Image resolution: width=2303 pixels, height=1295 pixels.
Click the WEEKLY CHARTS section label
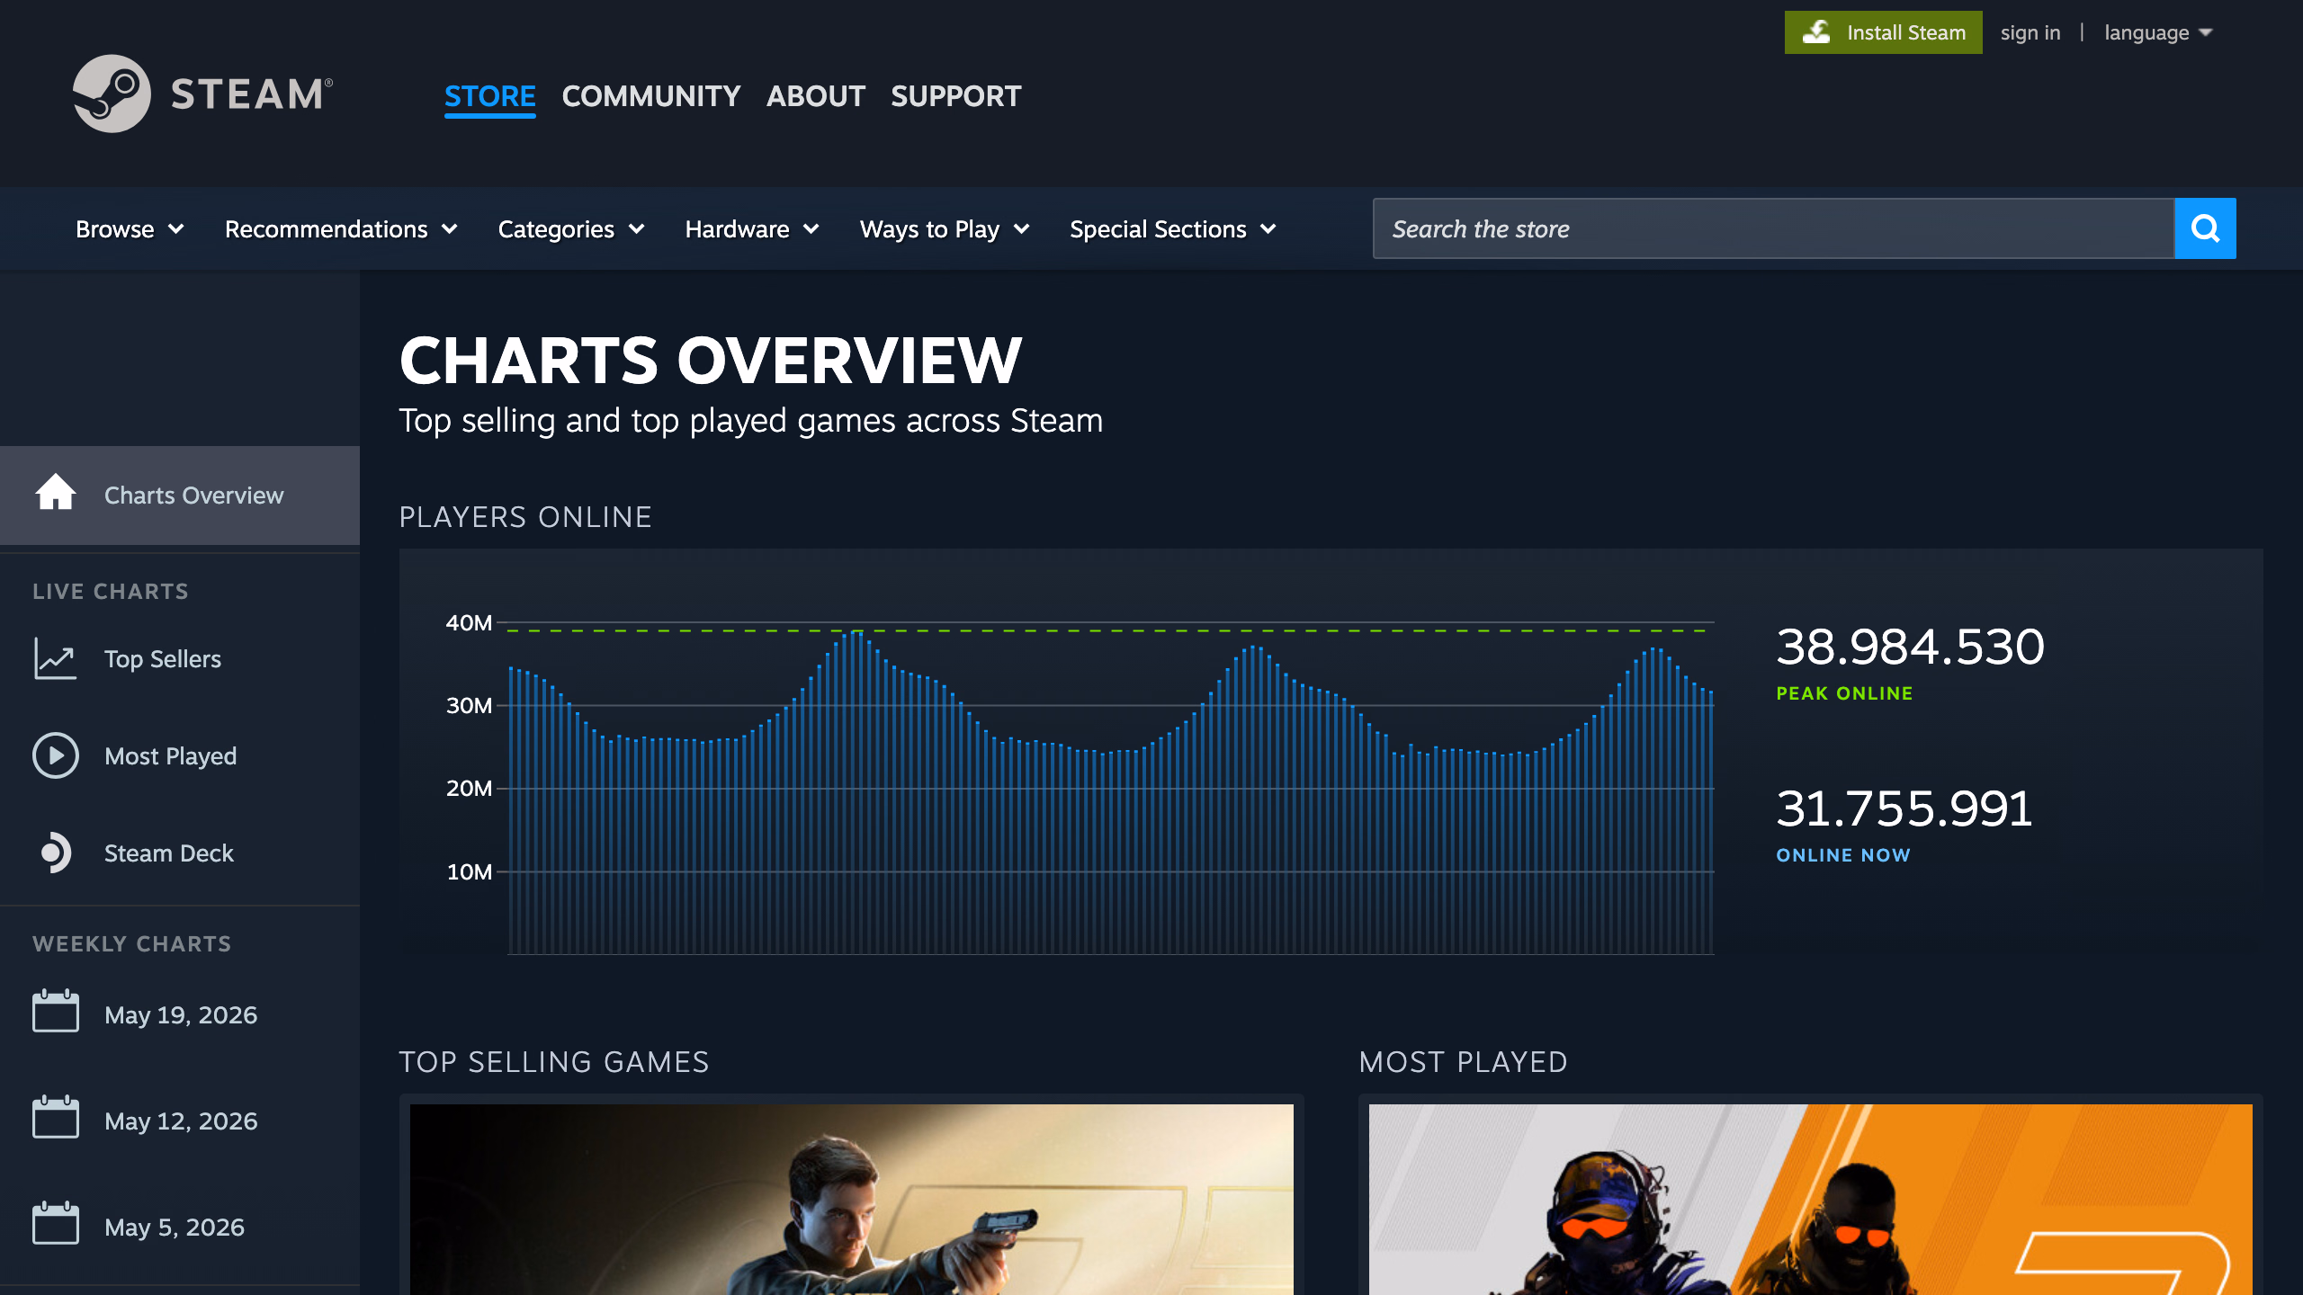(x=132, y=944)
